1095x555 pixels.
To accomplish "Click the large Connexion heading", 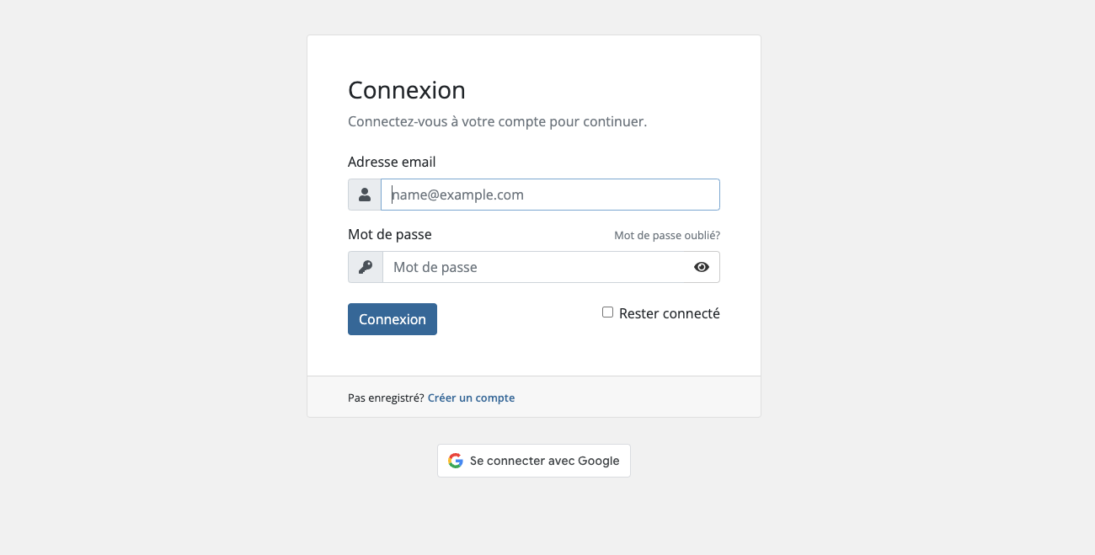I will pyautogui.click(x=407, y=90).
